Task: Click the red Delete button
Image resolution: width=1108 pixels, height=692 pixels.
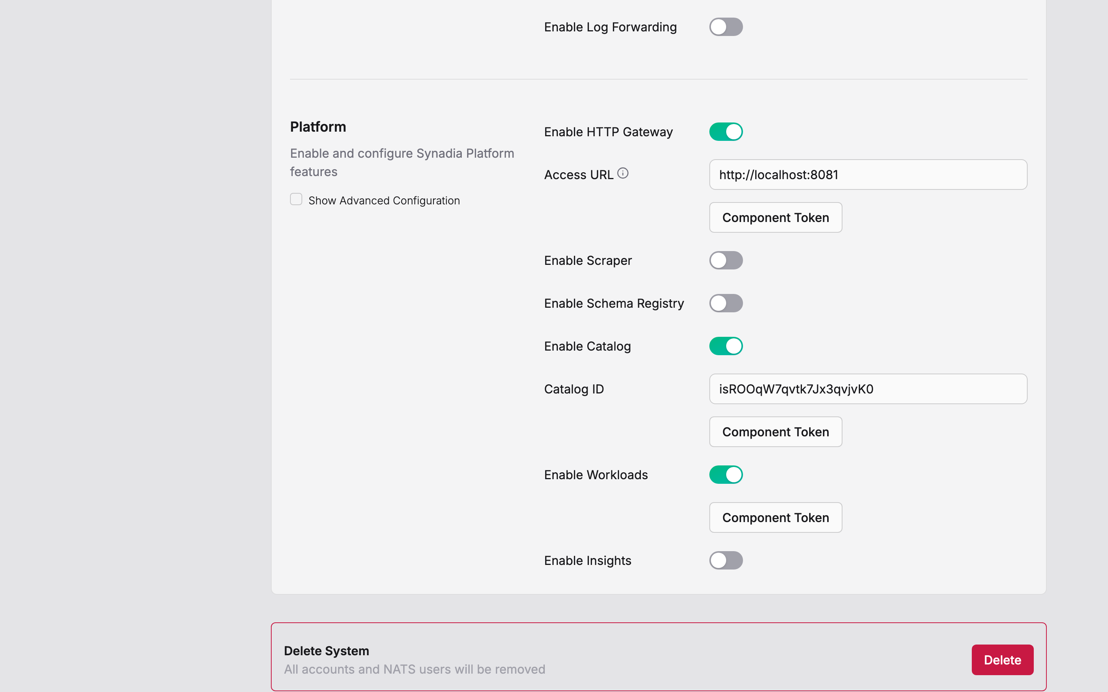Action: coord(1002,660)
